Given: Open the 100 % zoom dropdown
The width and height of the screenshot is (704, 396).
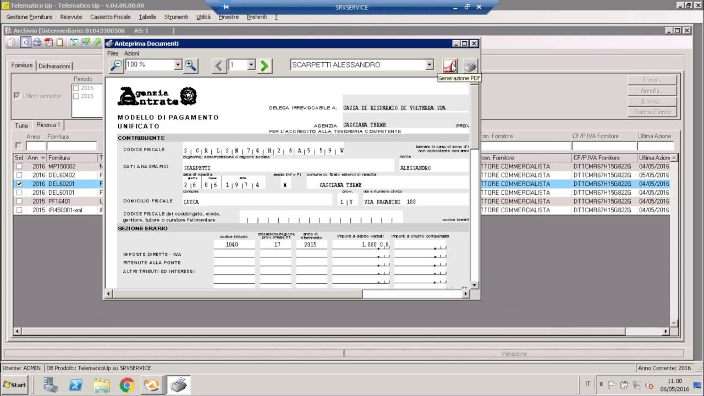Looking at the screenshot, I should (x=178, y=65).
